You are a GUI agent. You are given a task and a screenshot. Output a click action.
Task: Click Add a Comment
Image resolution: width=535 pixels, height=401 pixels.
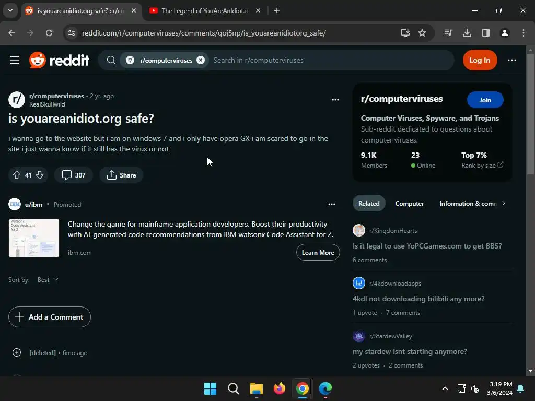pos(50,317)
